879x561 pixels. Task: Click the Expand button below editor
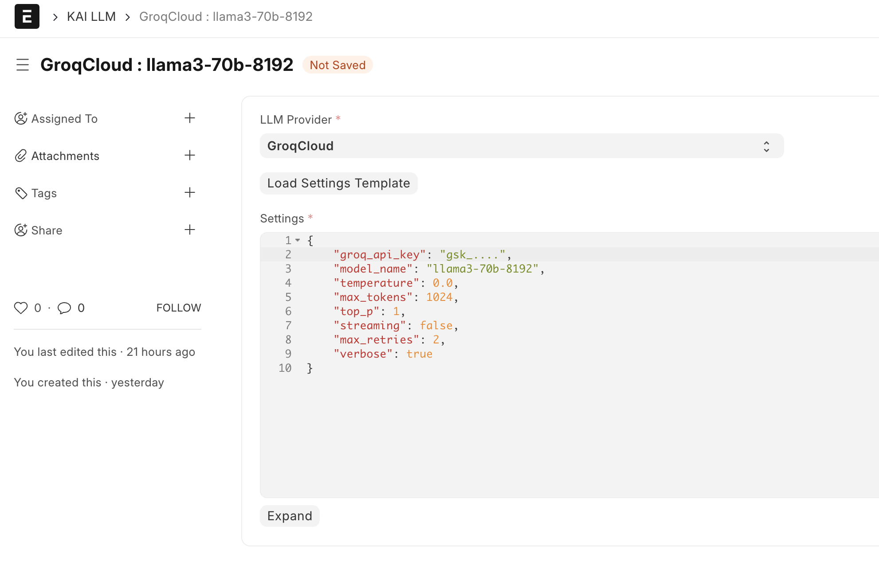coord(290,516)
